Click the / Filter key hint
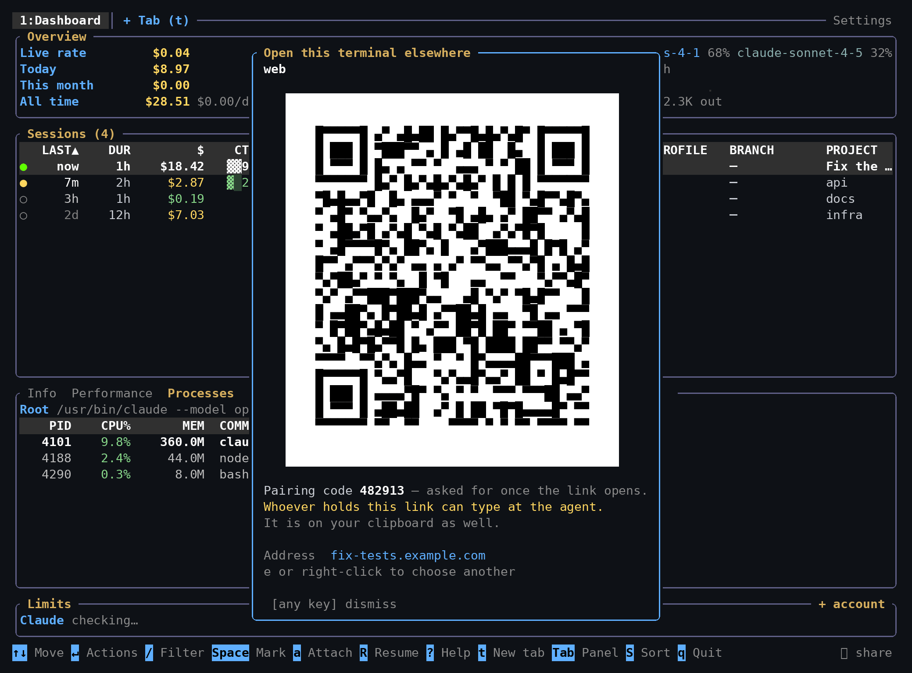The width and height of the screenshot is (912, 673). pyautogui.click(x=175, y=653)
